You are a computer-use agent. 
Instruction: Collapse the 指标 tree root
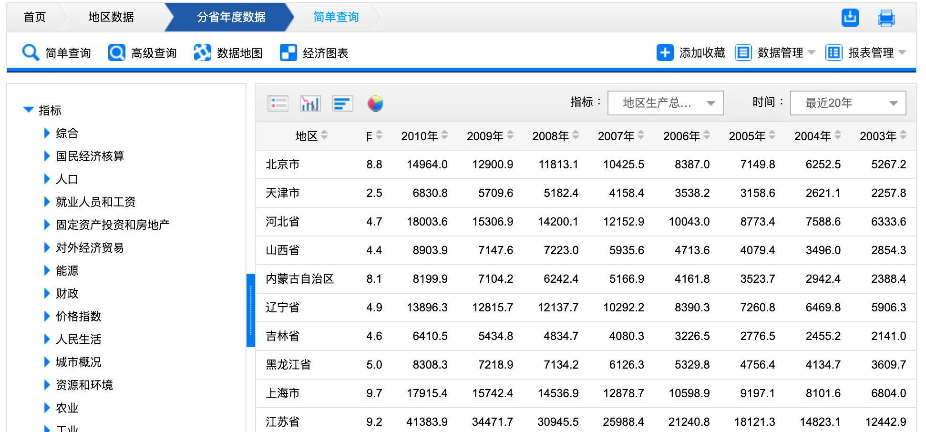click(x=29, y=110)
